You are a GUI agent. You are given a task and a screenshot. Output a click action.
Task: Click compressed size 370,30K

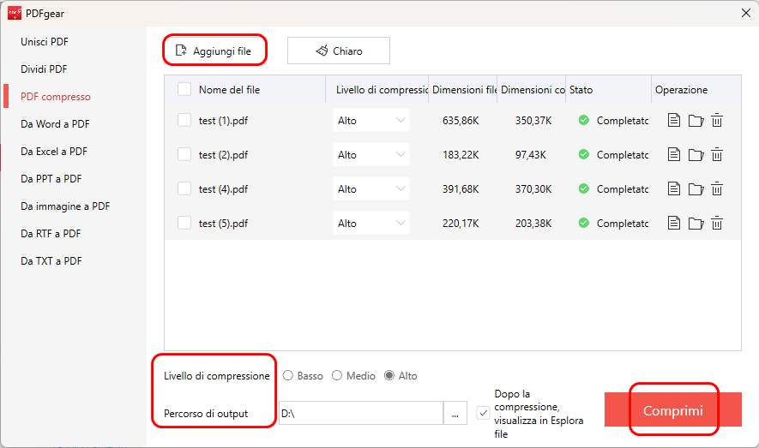point(533,189)
